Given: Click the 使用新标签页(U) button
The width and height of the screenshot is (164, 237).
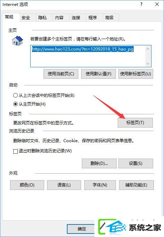Looking at the screenshot, I should pyautogui.click(x=135, y=74).
